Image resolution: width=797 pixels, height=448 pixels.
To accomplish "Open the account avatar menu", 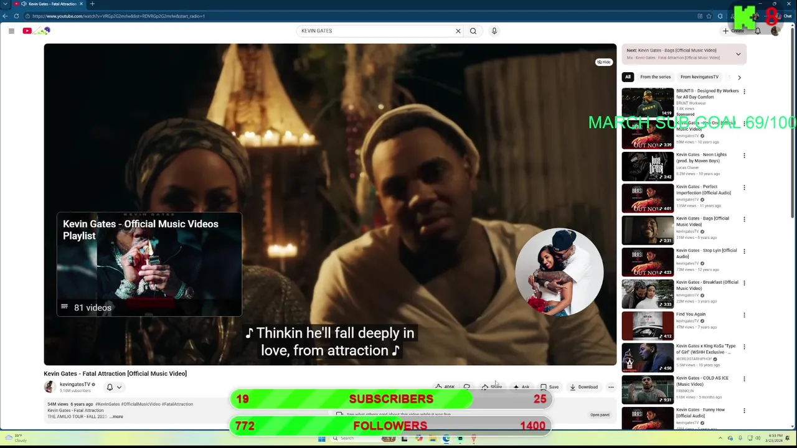I will [775, 30].
